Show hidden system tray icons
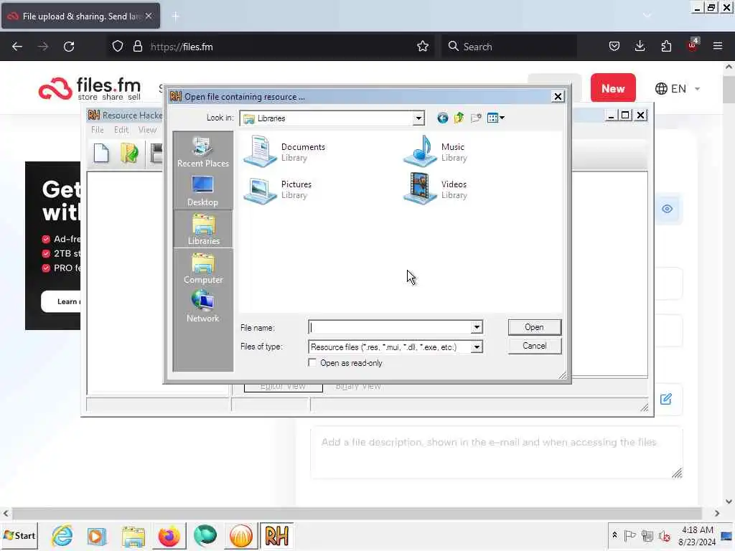This screenshot has height=551, width=735. coord(614,535)
